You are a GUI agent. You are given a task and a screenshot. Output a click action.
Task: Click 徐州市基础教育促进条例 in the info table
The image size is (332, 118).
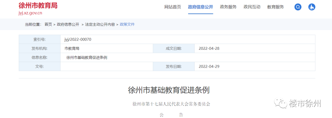87,57
